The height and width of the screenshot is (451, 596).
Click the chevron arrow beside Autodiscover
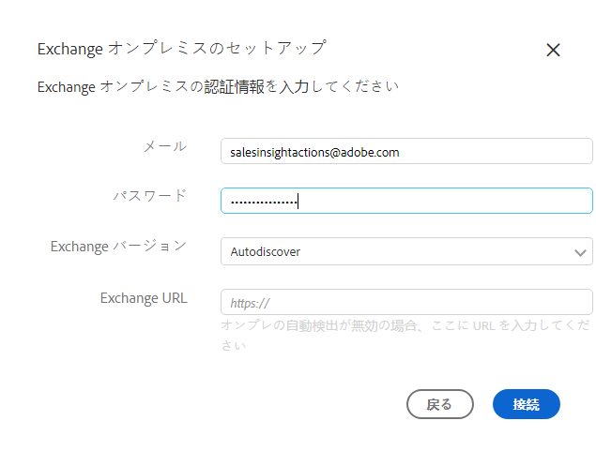(x=578, y=251)
